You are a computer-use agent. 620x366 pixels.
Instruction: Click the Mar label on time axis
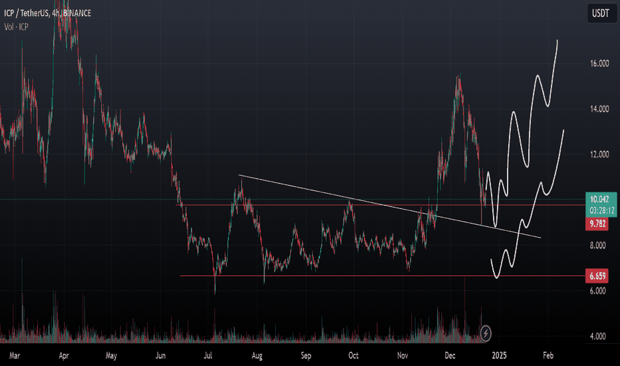pos(15,356)
